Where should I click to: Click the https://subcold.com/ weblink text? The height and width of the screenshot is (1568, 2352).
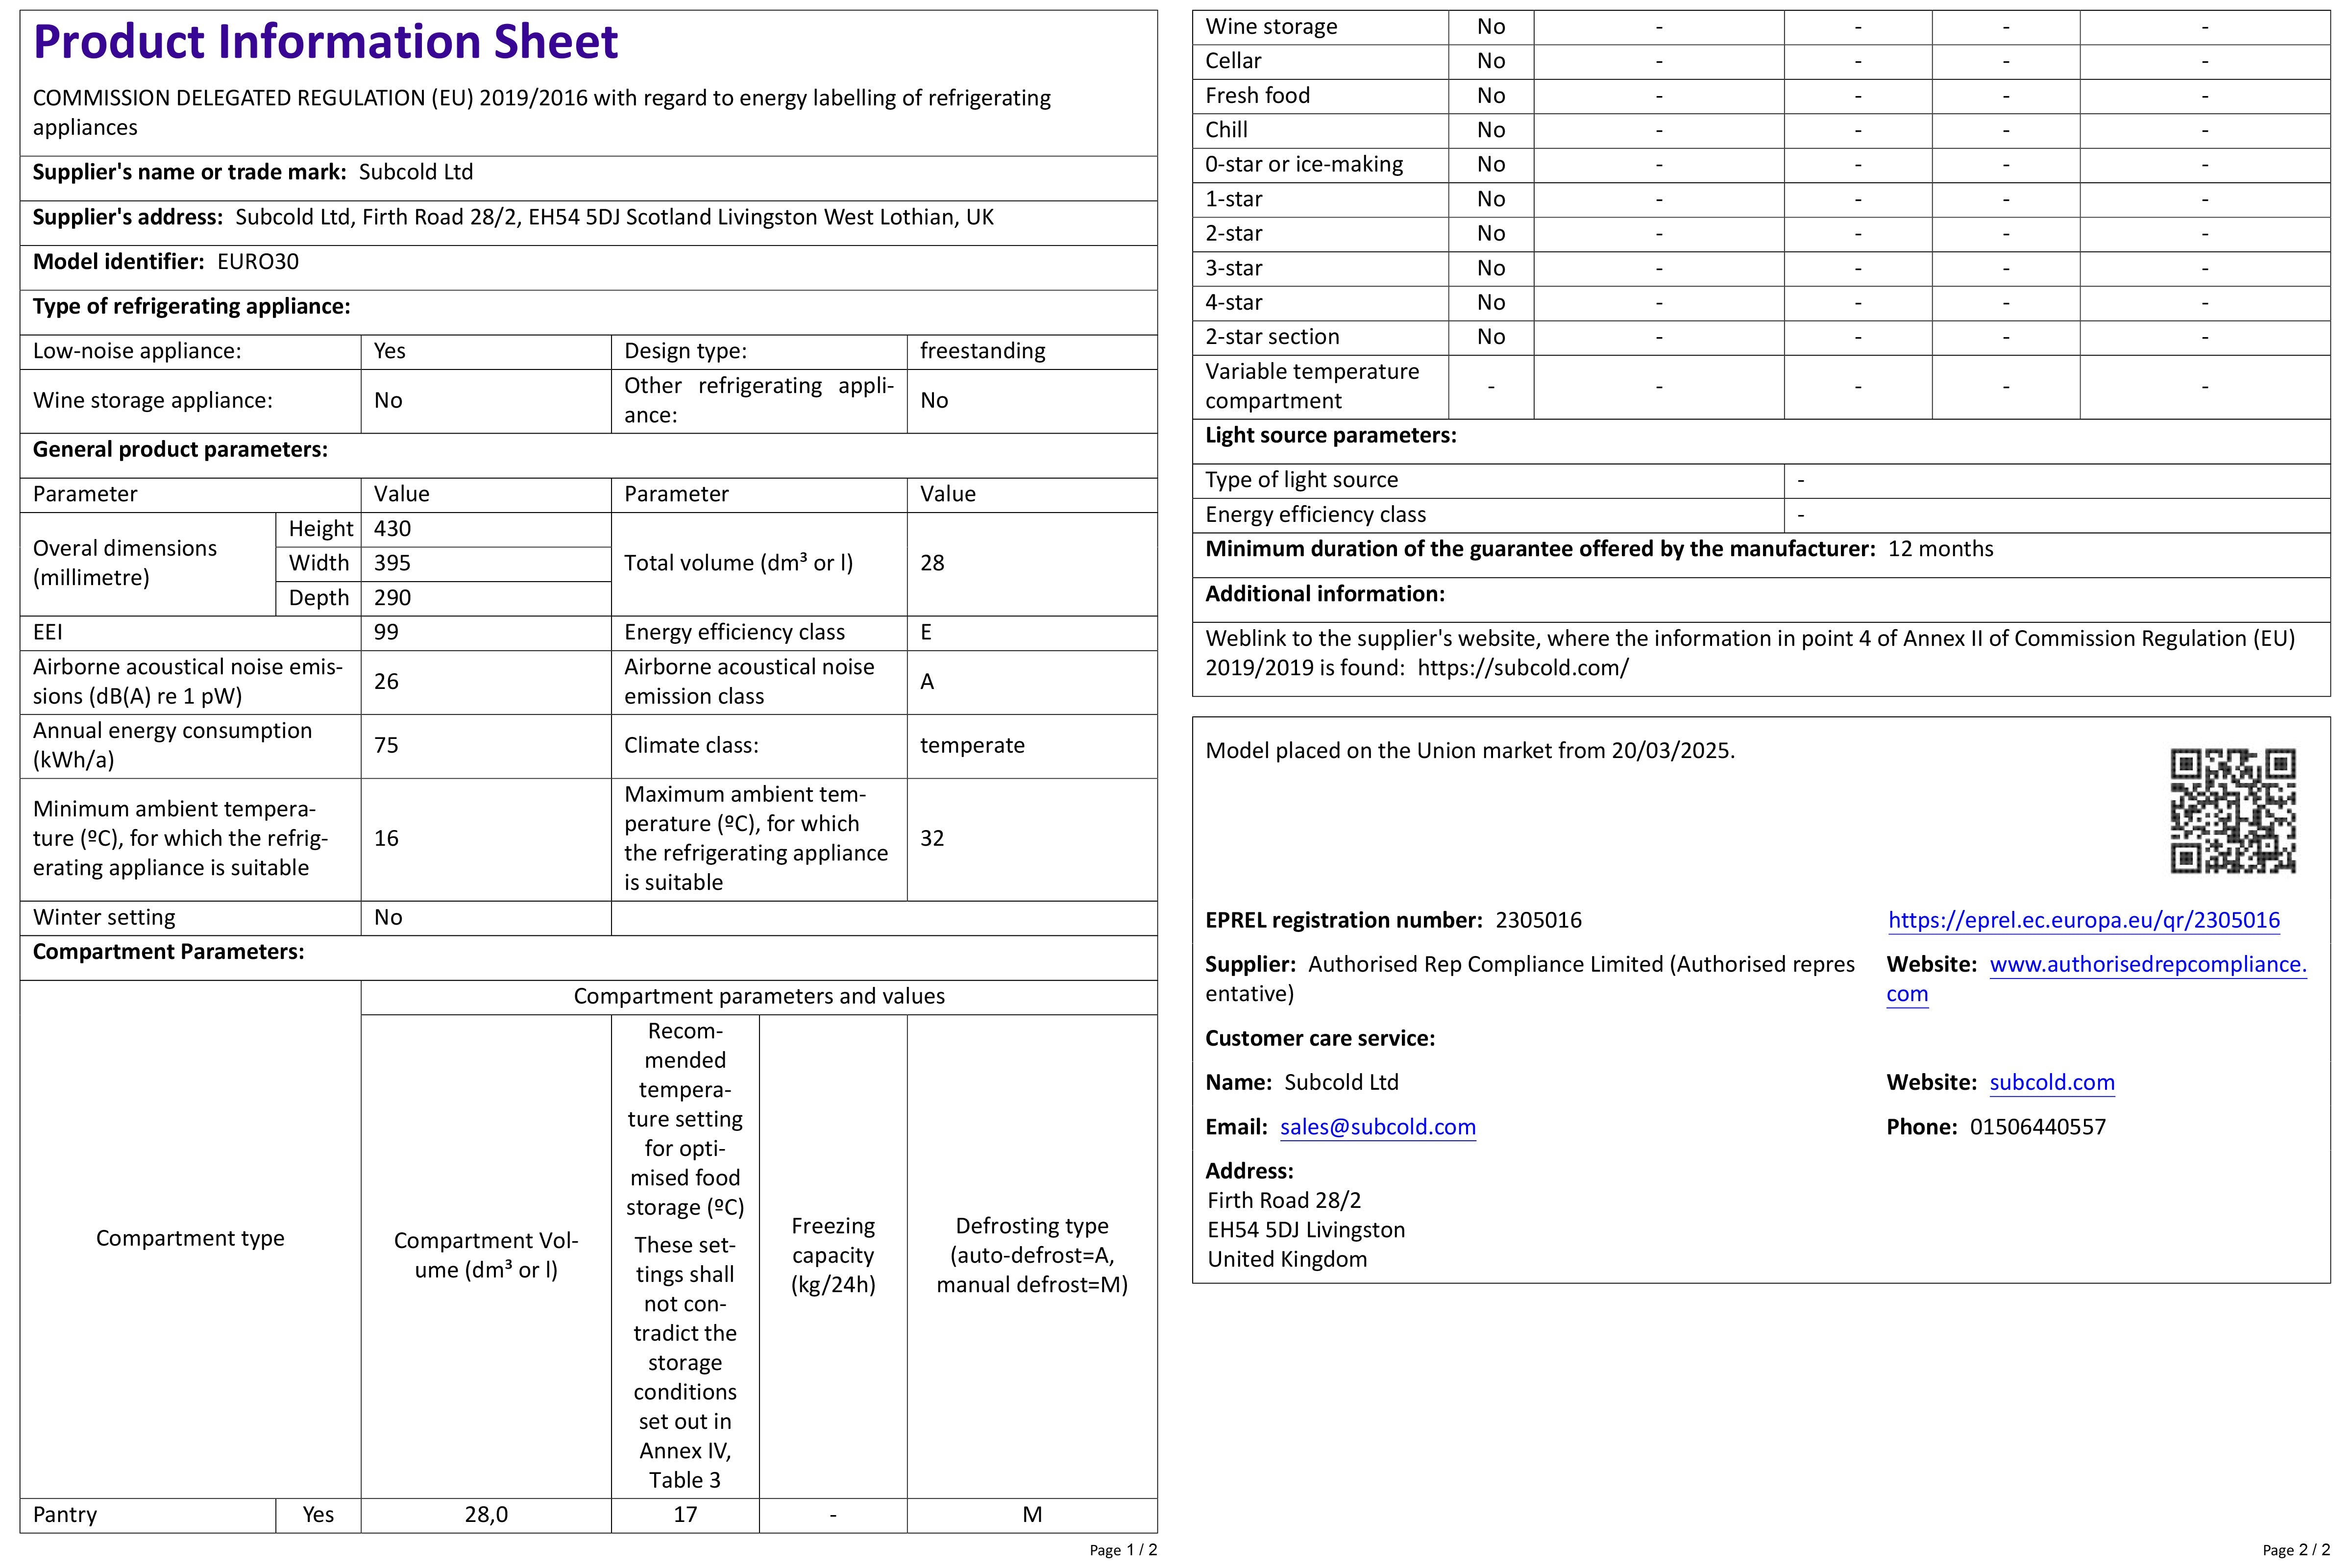point(1522,668)
